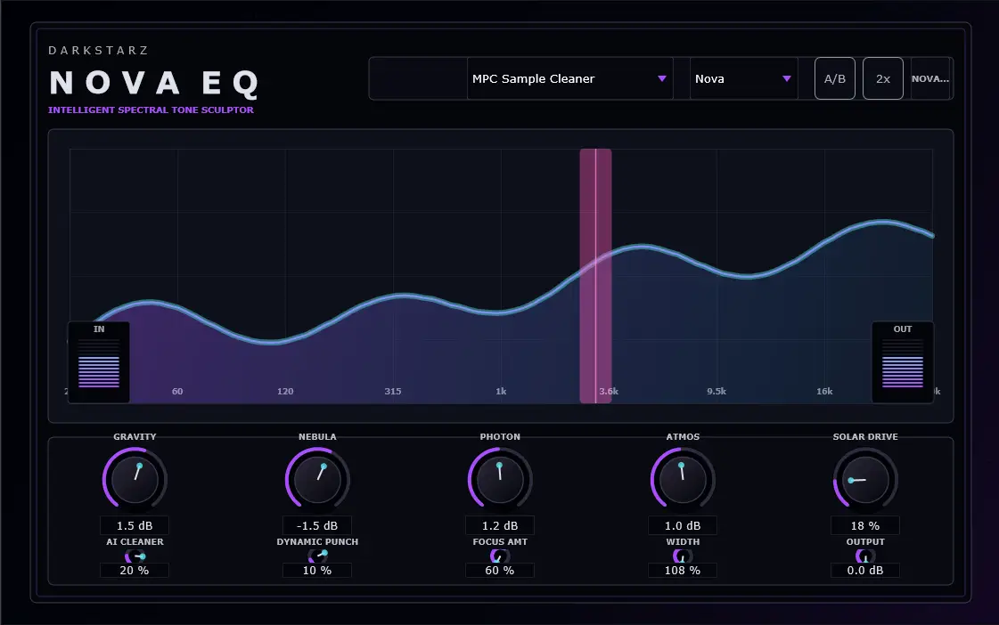This screenshot has width=999, height=625.
Task: Click the Photon knob
Action: point(500,479)
